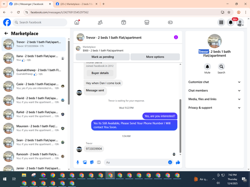Open the Gaming controller icon
The height and width of the screenshot is (187, 250).
pyautogui.click(x=170, y=22)
